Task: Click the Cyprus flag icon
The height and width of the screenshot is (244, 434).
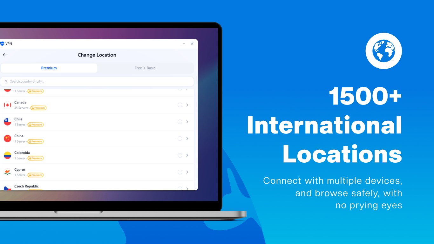Action: point(7,172)
